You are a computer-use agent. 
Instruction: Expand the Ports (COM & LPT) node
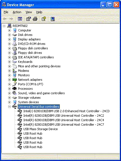pos(9,84)
